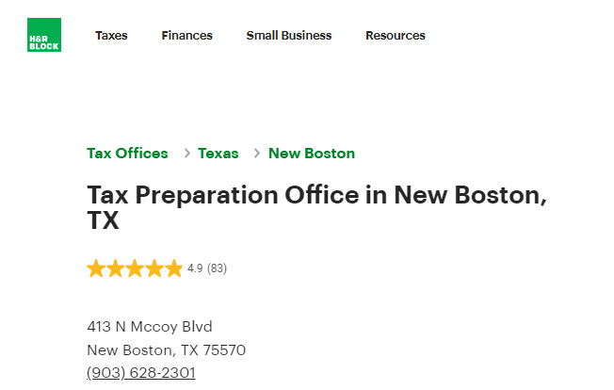Click the fourth rating star

tap(154, 268)
